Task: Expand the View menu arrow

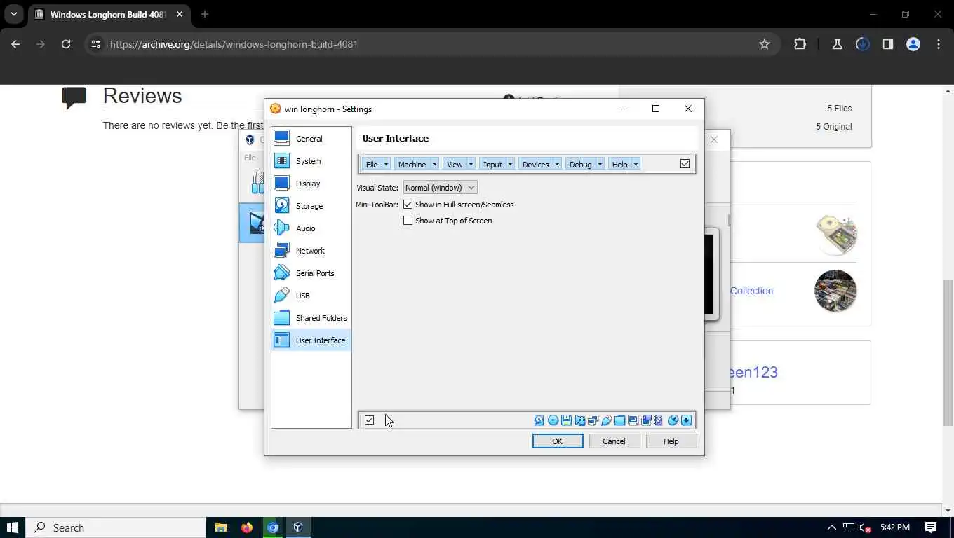Action: [x=471, y=164]
